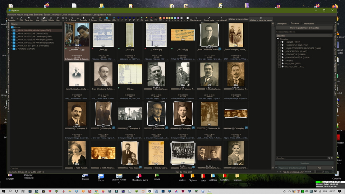
Task: Open the Affichage menu
Action: click(x=56, y=15)
